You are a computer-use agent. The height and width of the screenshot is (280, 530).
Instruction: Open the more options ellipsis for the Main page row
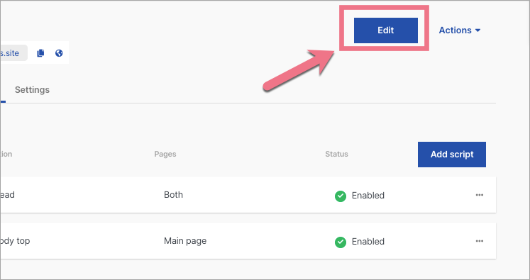pyautogui.click(x=480, y=241)
